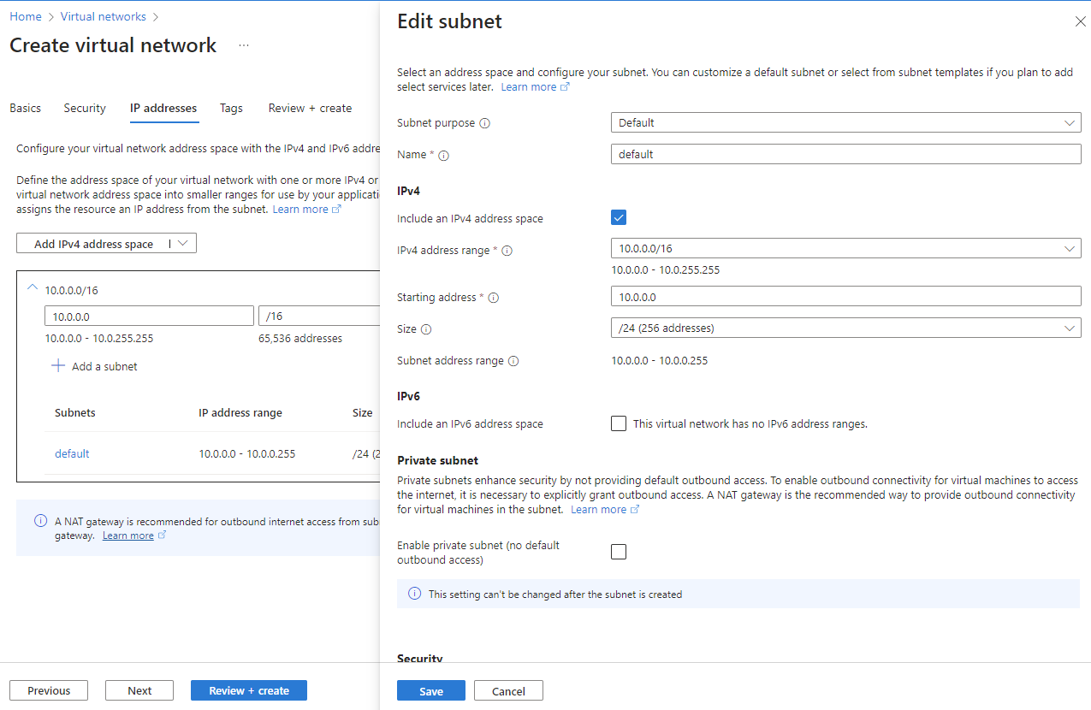Click the plus icon beside Add a subnet
The image size is (1091, 710).
tap(58, 366)
